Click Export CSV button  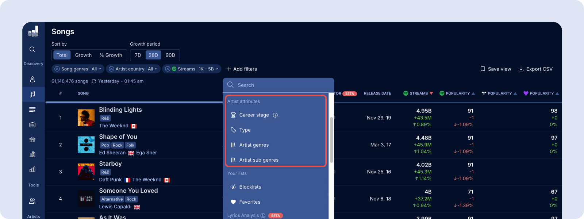(x=535, y=69)
